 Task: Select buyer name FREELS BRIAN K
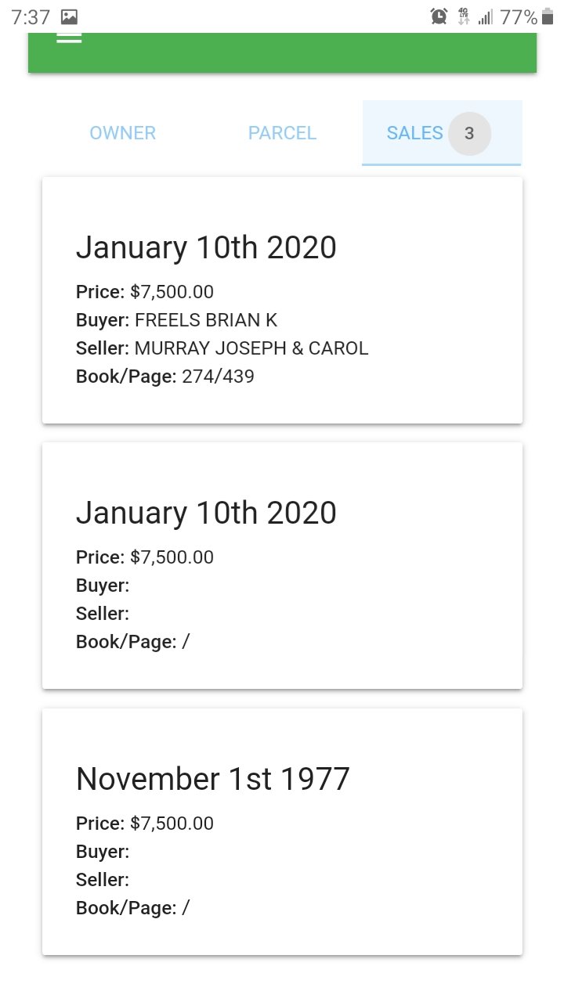pos(206,320)
